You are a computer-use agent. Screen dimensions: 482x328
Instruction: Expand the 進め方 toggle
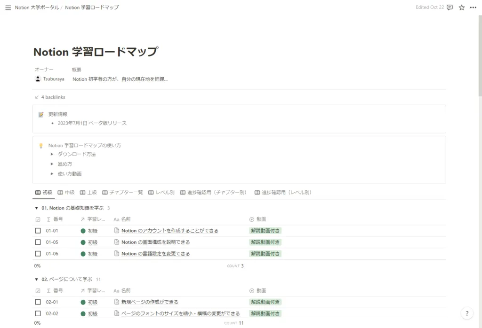(52, 164)
